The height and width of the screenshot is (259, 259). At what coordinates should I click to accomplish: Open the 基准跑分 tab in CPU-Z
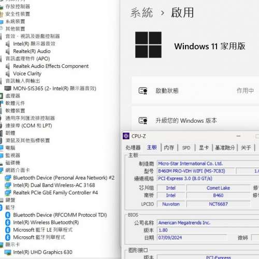point(225,148)
